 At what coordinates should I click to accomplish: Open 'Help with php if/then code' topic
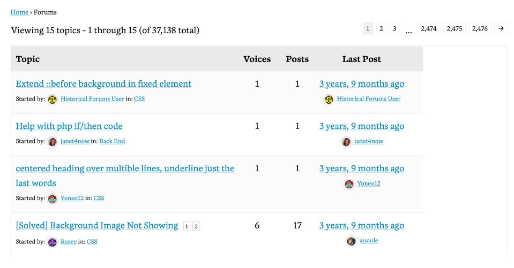tap(69, 126)
